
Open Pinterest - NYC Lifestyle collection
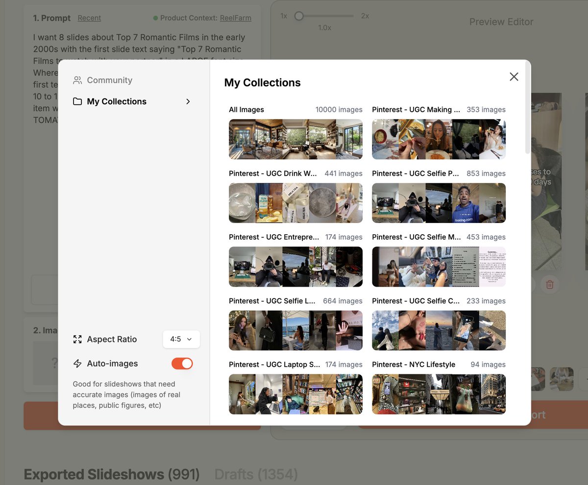tap(439, 394)
